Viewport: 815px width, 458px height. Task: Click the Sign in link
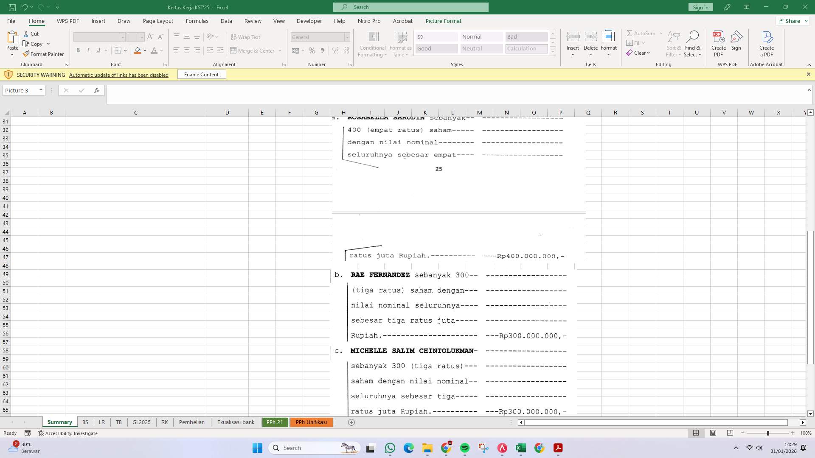700,7
